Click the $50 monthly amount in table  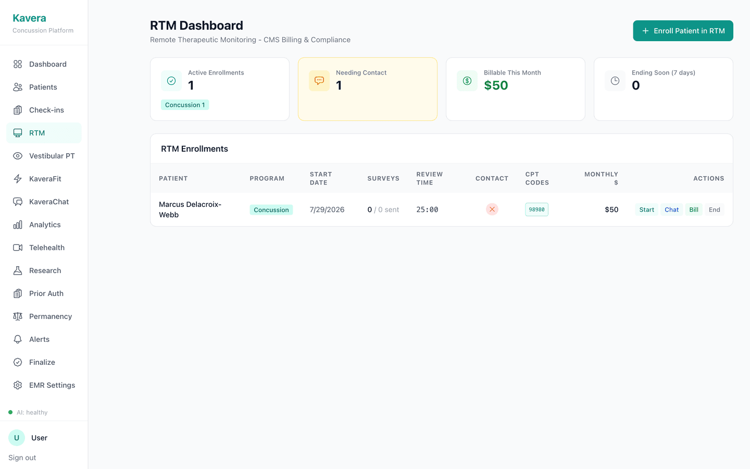pos(611,209)
